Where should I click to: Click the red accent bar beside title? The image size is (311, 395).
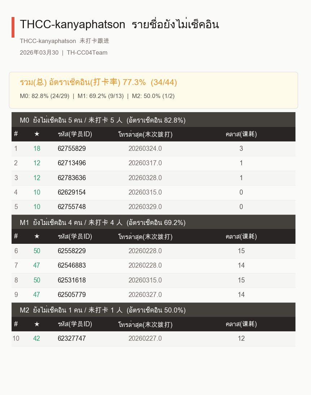coord(13,27)
